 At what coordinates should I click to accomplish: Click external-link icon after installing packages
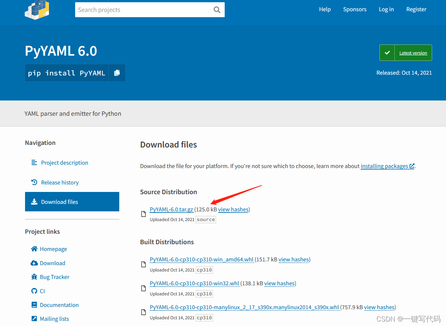(412, 166)
